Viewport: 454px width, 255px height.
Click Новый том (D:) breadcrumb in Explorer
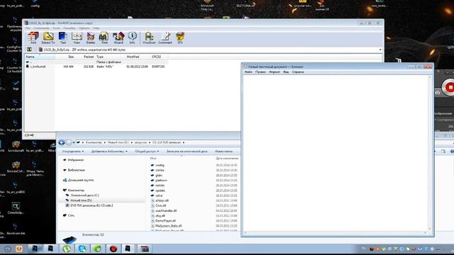pyautogui.click(x=118, y=142)
